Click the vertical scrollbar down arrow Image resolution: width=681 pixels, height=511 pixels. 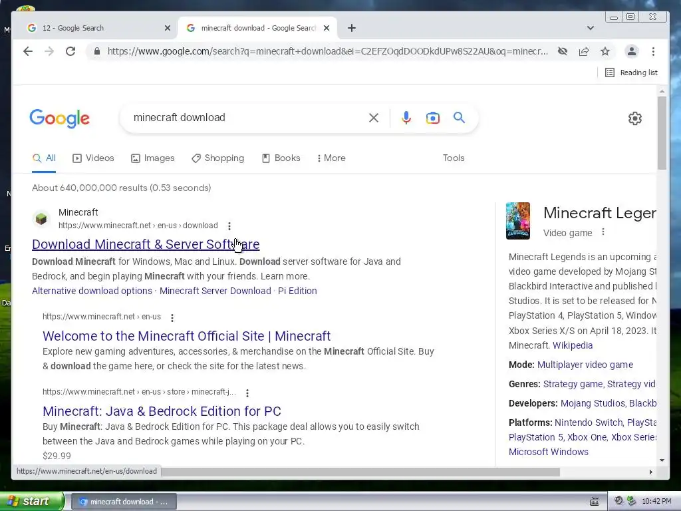pyautogui.click(x=662, y=460)
